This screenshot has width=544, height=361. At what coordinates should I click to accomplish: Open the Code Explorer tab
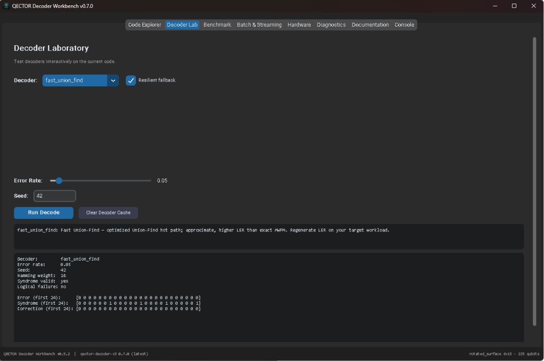(144, 25)
